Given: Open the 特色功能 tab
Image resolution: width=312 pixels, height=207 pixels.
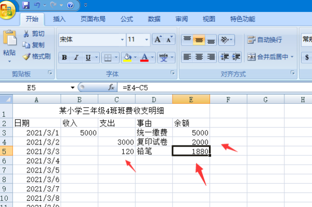Looking at the screenshot, I should coord(242,19).
